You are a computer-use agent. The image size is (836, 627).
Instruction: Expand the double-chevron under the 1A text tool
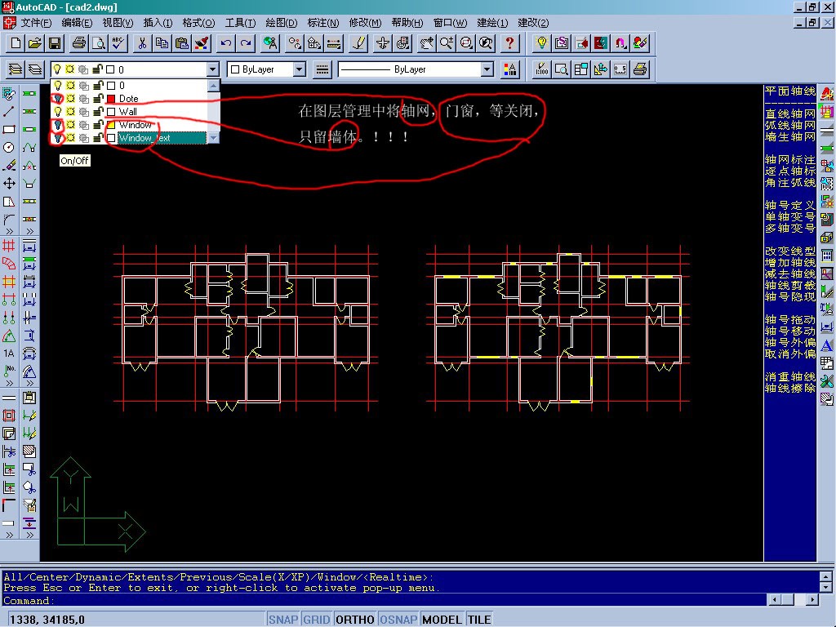pos(9,383)
